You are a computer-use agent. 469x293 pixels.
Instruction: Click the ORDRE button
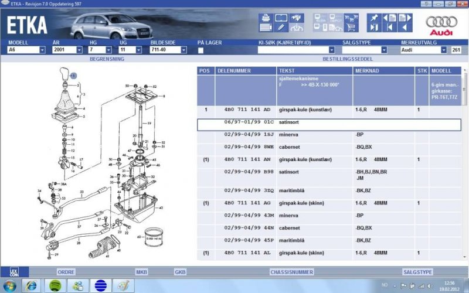pyautogui.click(x=66, y=272)
